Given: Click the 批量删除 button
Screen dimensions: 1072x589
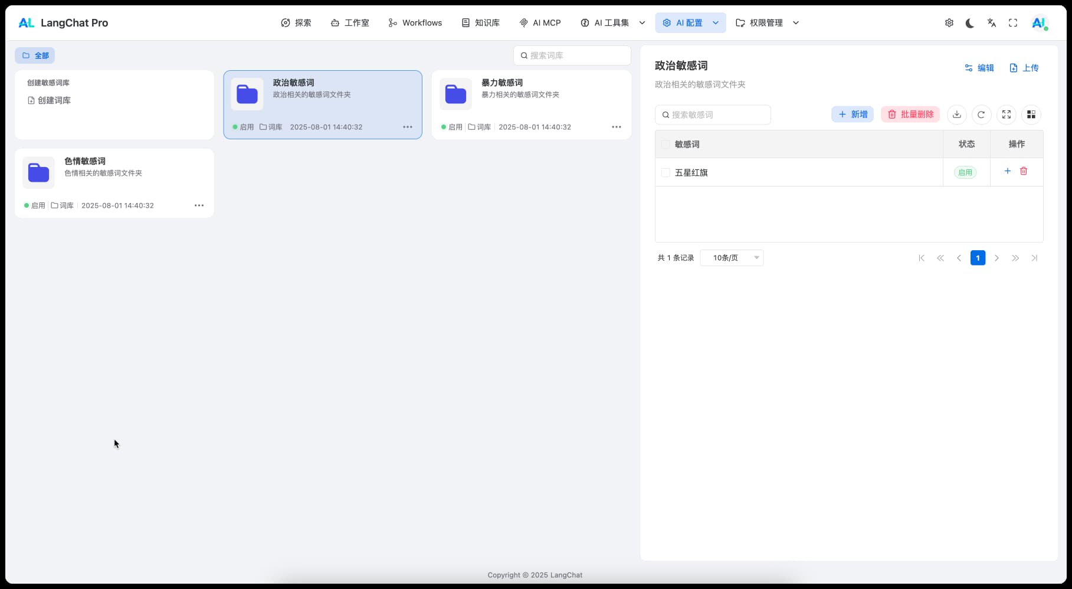Looking at the screenshot, I should pos(910,114).
